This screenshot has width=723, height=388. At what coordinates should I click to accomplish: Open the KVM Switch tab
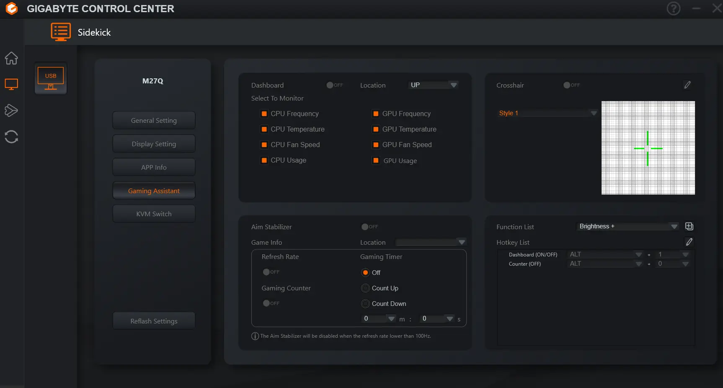[154, 214]
